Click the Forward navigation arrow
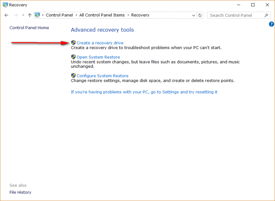The height and width of the screenshot is (201, 275). 16,15
